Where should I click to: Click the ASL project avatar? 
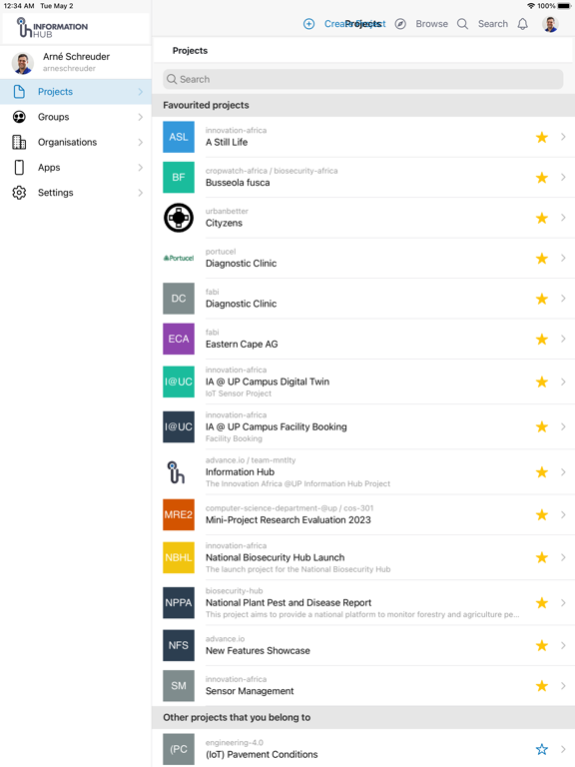coord(179,137)
